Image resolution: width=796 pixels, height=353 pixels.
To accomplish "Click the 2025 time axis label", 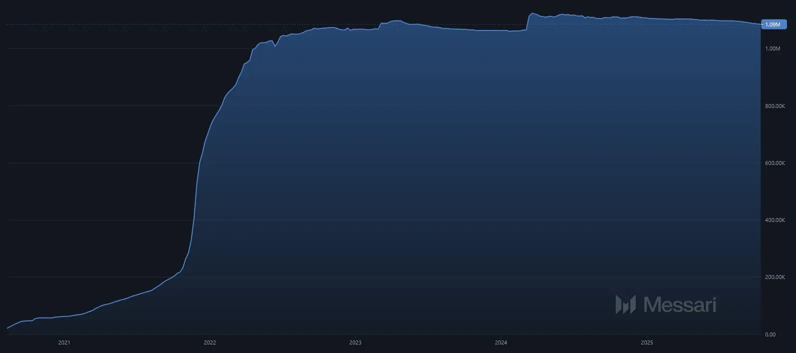I will pyautogui.click(x=647, y=342).
